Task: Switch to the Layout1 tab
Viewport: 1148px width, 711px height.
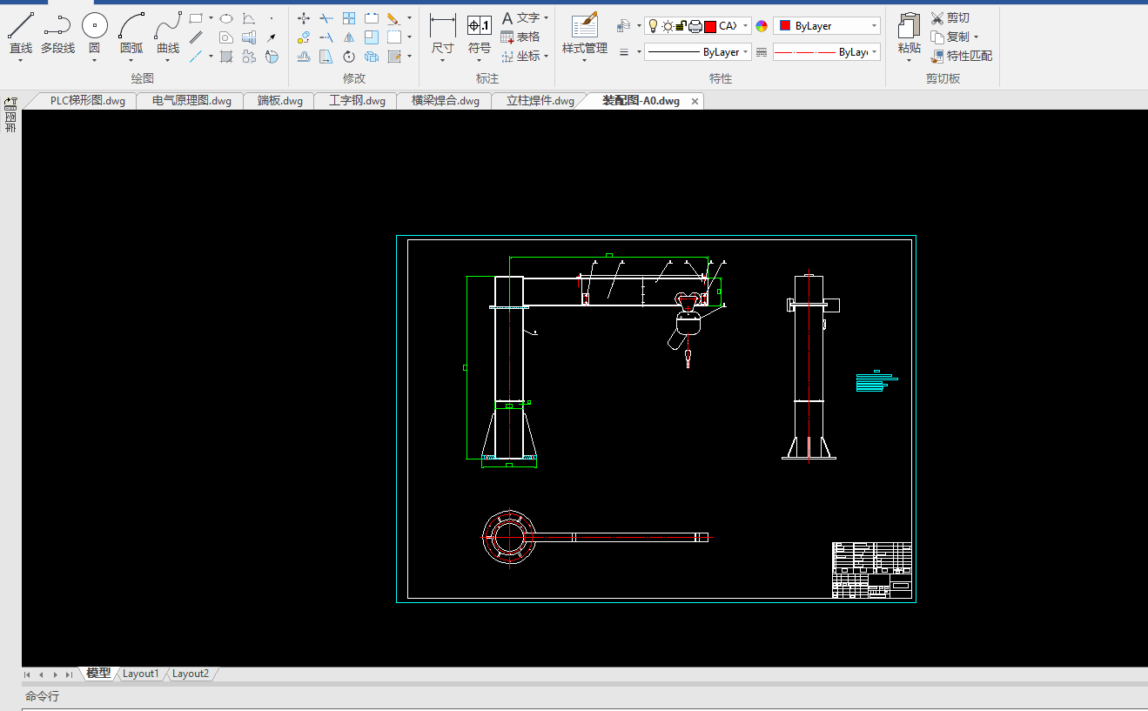Action: coord(141,674)
